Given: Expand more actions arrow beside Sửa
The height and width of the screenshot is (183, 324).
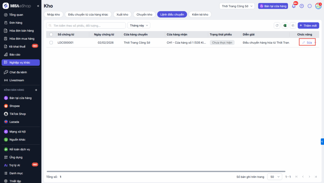Looking at the screenshot, I should click(315, 43).
